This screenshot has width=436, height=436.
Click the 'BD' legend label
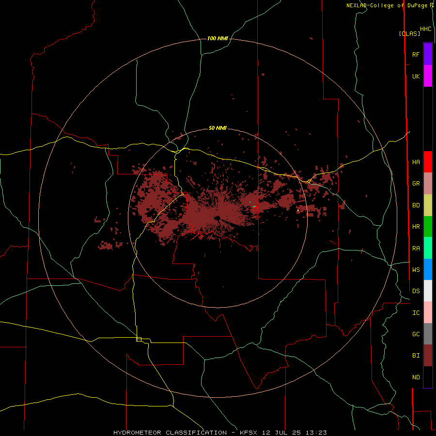(416, 205)
